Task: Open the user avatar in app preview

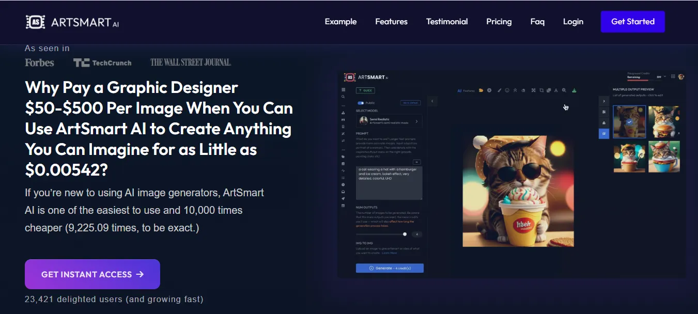Action: point(681,76)
